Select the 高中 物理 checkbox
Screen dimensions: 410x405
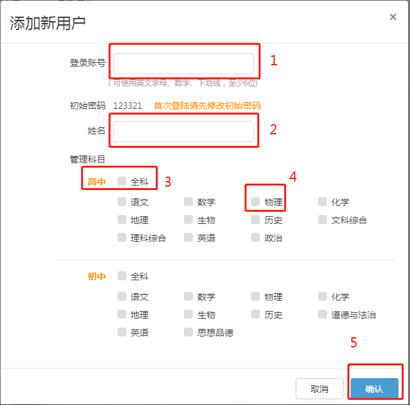pyautogui.click(x=255, y=202)
